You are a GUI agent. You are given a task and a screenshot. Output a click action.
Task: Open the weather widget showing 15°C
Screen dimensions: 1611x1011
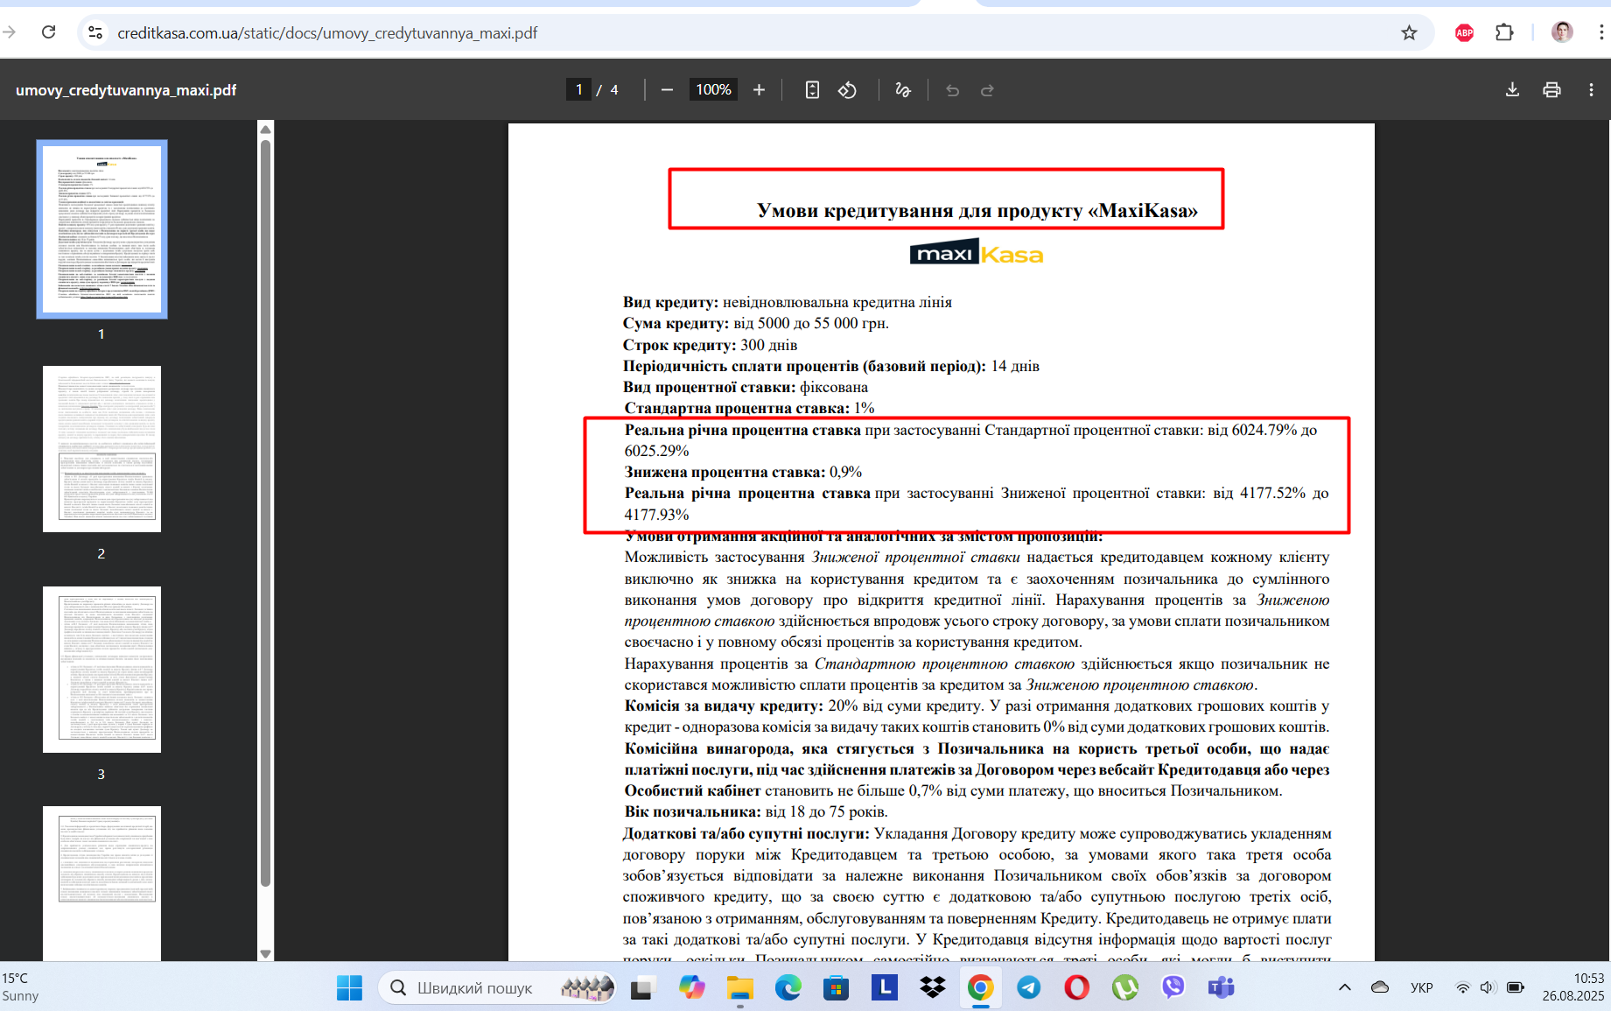(x=21, y=987)
